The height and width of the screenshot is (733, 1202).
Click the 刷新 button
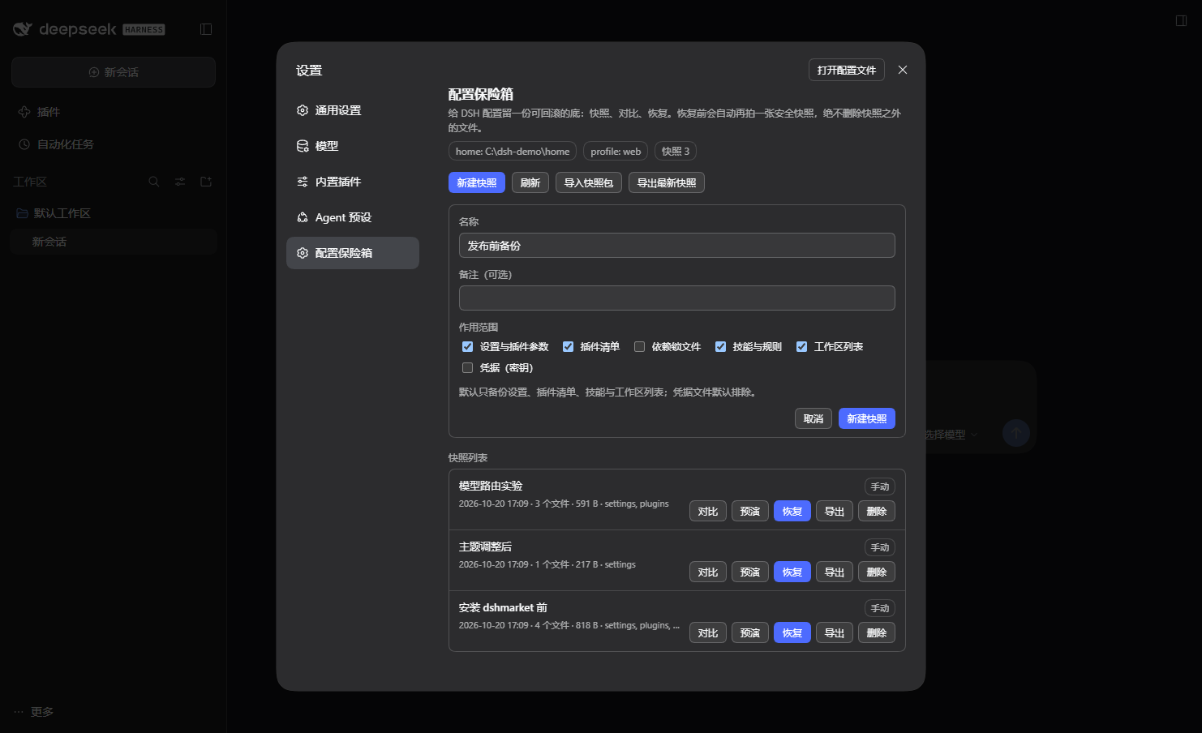click(x=530, y=182)
